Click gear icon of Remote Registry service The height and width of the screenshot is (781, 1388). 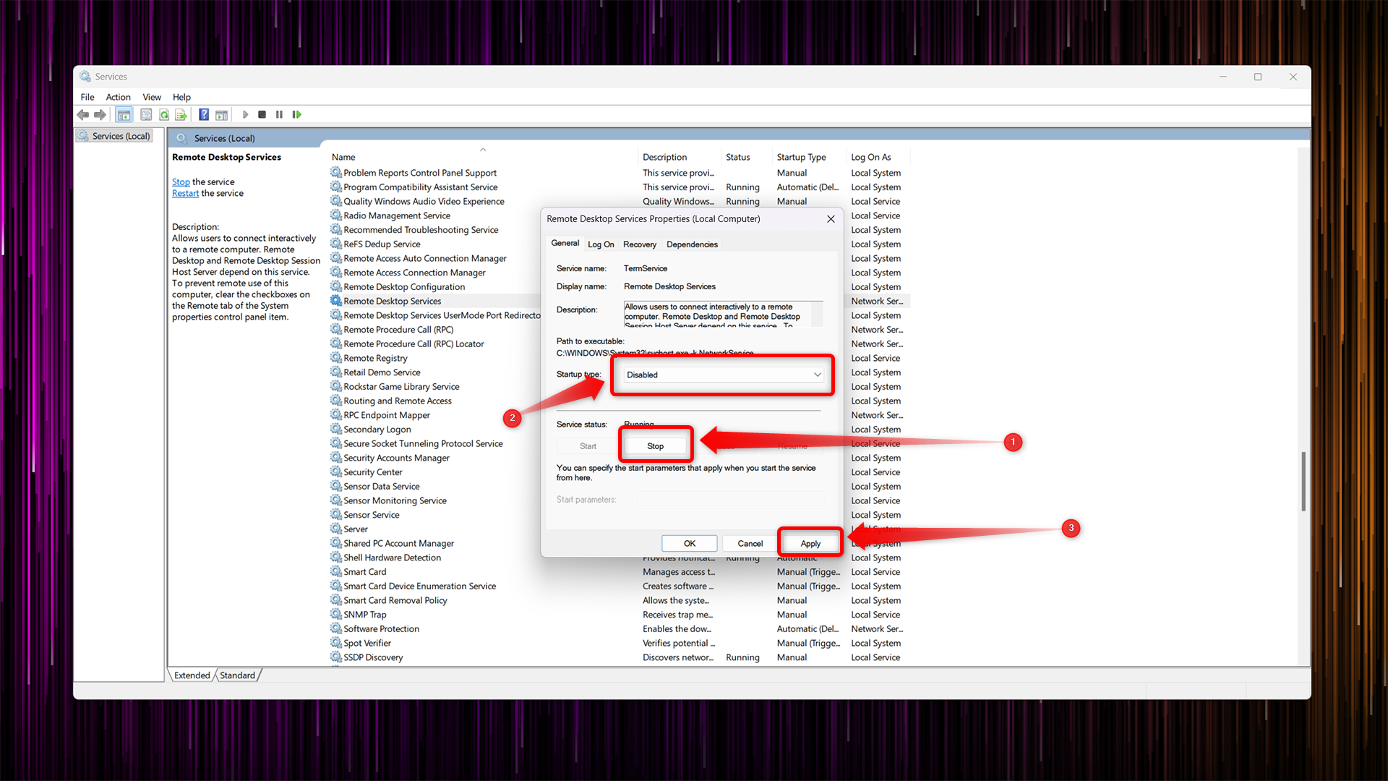[336, 358]
